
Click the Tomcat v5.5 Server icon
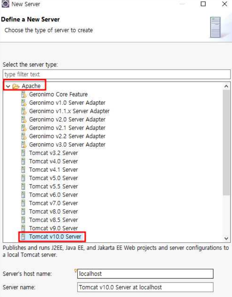[23, 186]
